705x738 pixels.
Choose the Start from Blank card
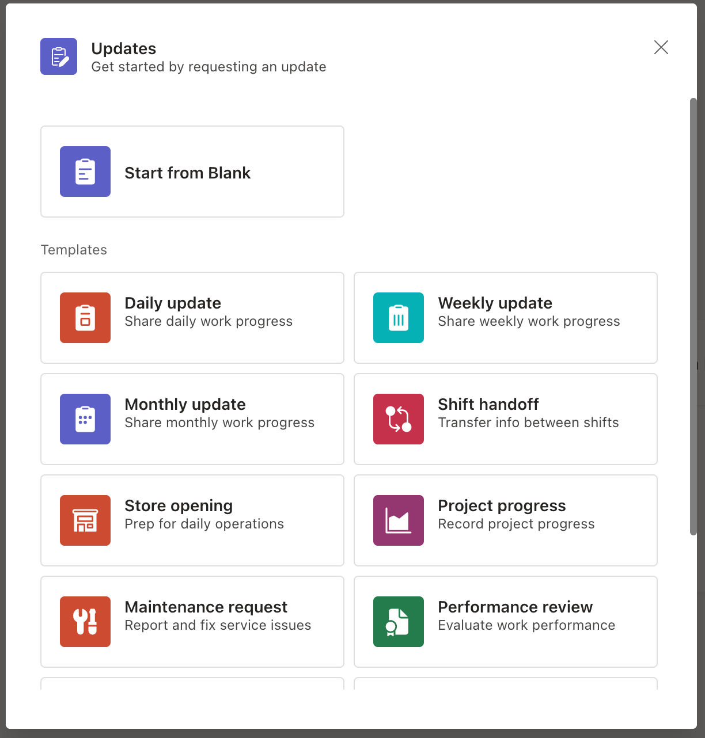pos(192,172)
